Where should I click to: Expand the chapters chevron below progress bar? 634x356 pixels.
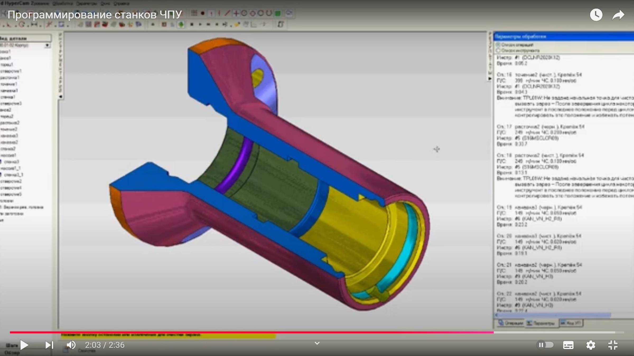pos(317,343)
